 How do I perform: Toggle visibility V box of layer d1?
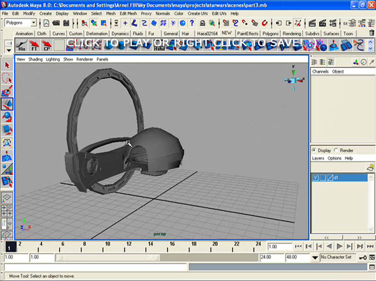coord(315,178)
